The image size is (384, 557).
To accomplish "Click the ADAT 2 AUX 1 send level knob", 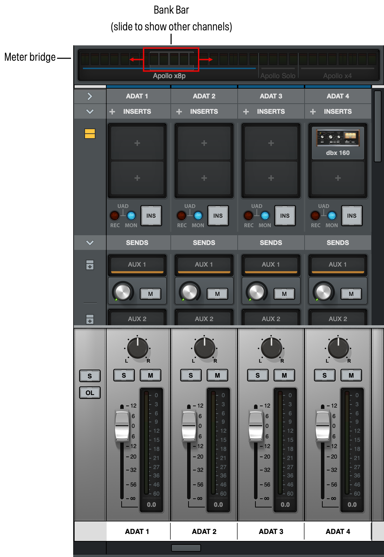I will point(190,292).
